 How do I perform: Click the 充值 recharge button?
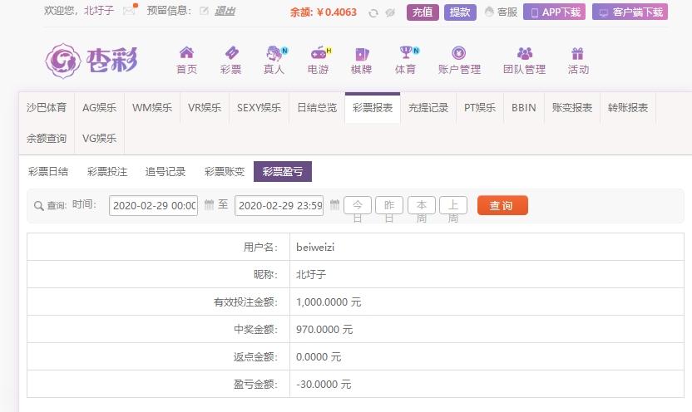423,12
